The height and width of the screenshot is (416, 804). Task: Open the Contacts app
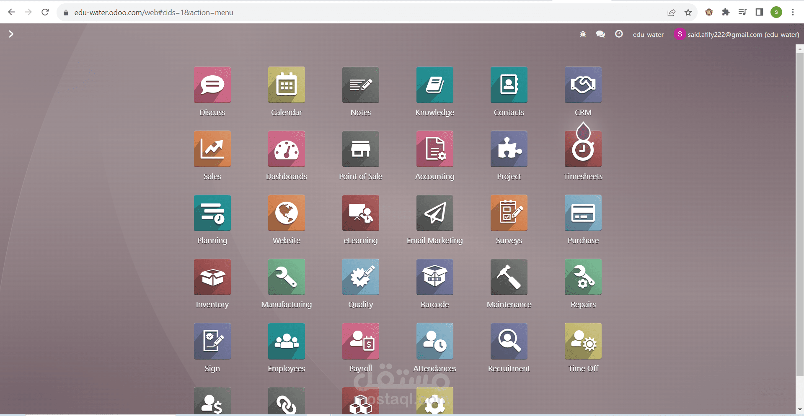[509, 85]
